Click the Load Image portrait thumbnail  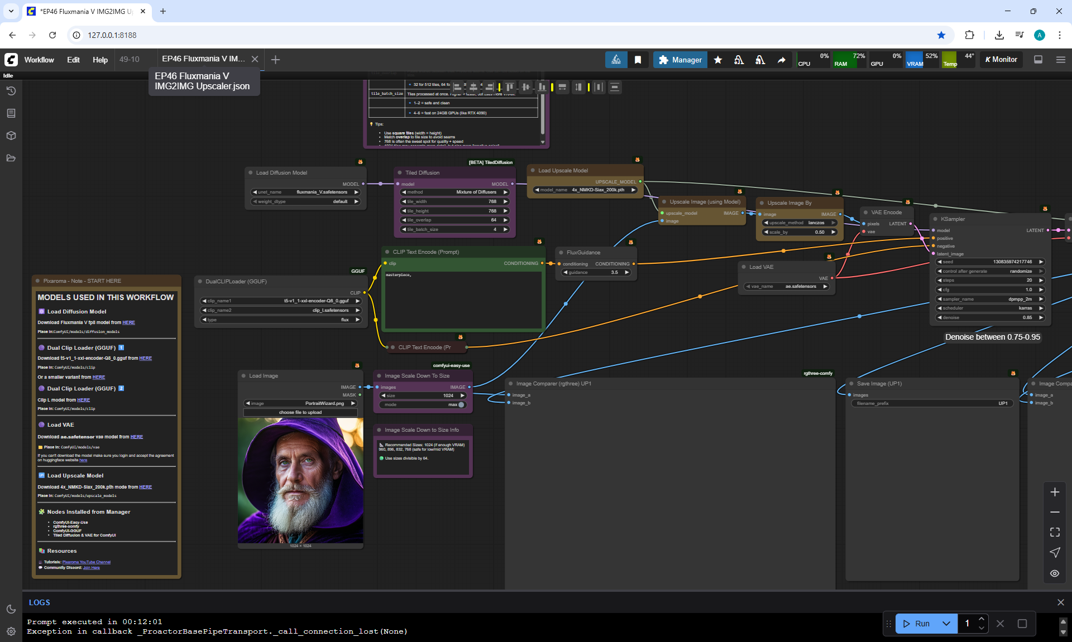click(300, 480)
